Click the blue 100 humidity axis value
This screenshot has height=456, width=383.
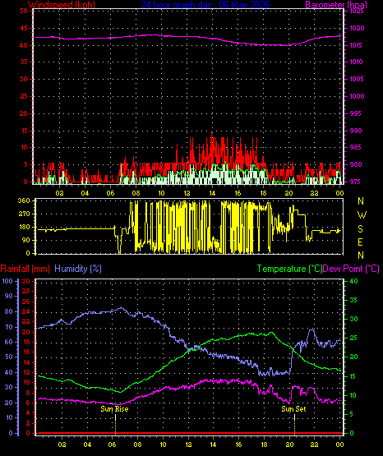coord(7,281)
